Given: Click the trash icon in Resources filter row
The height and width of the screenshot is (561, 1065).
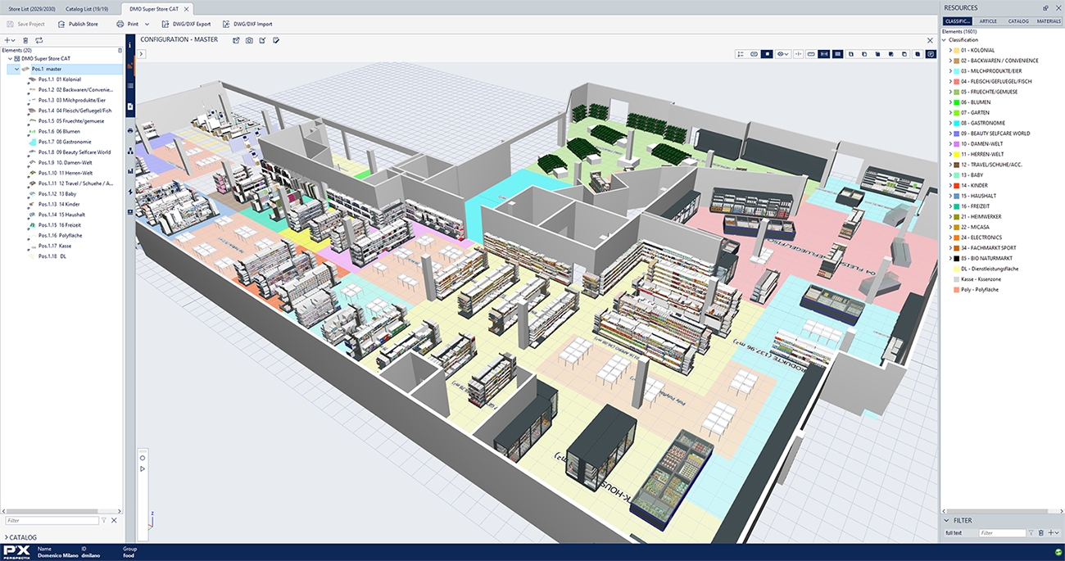Looking at the screenshot, I should tap(1040, 533).
